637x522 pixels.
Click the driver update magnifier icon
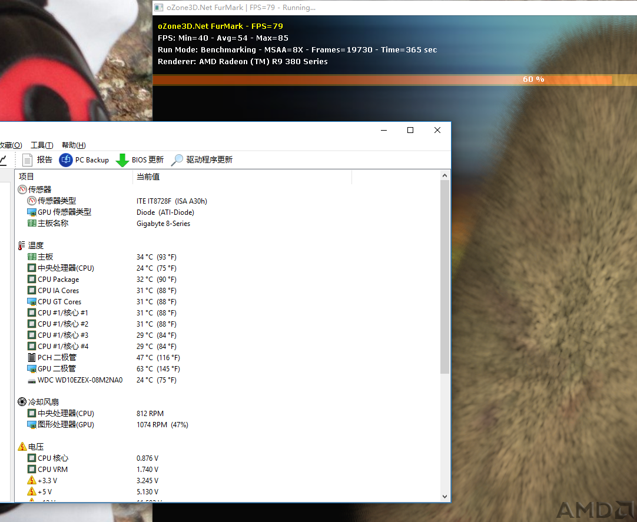[177, 160]
